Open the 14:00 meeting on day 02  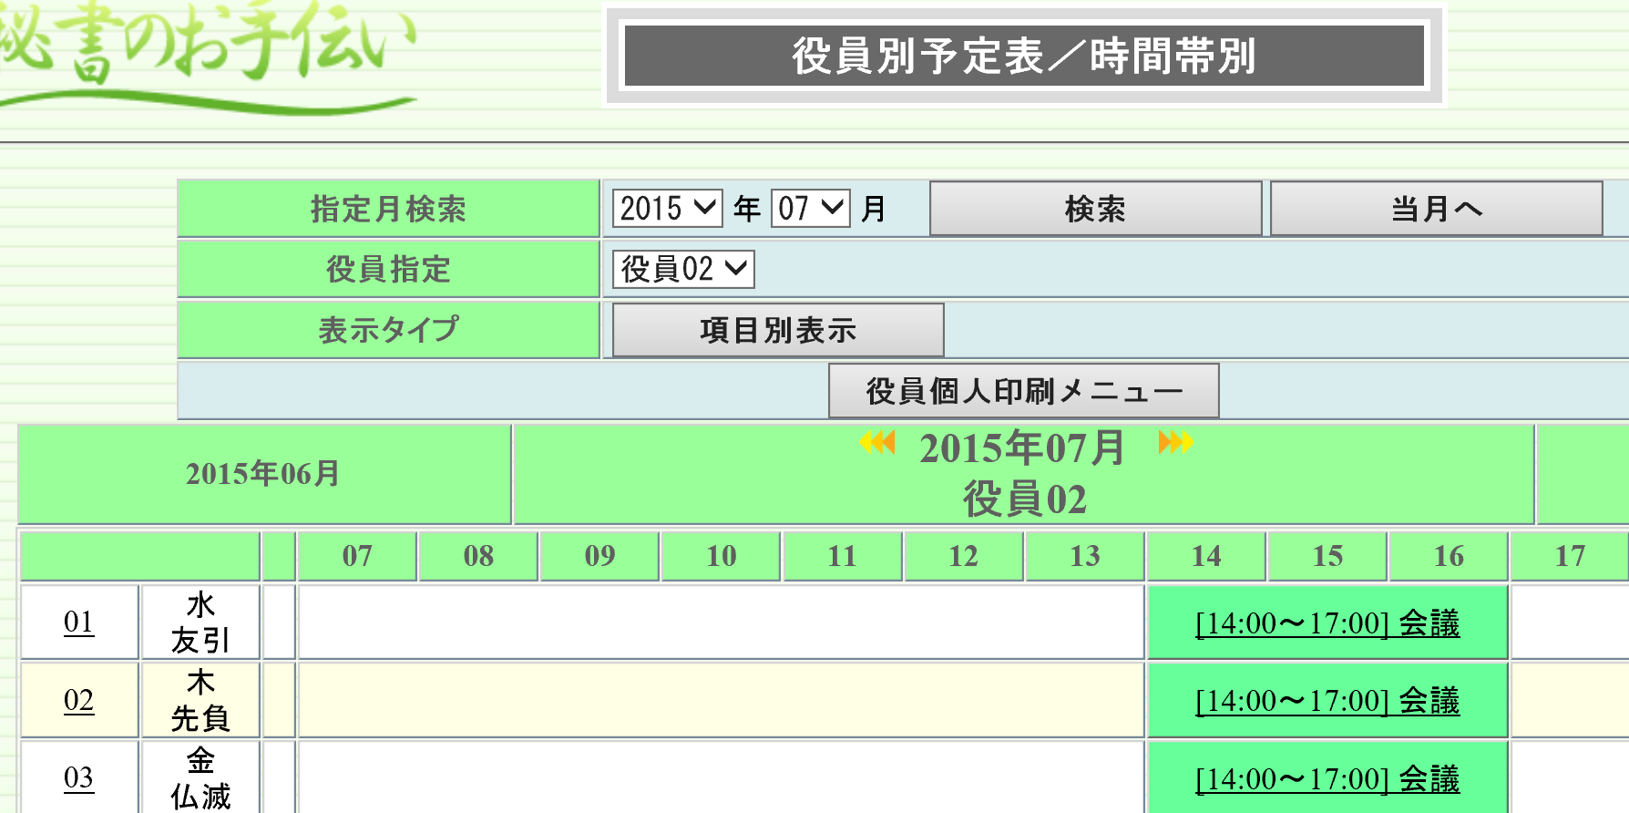tap(1327, 701)
